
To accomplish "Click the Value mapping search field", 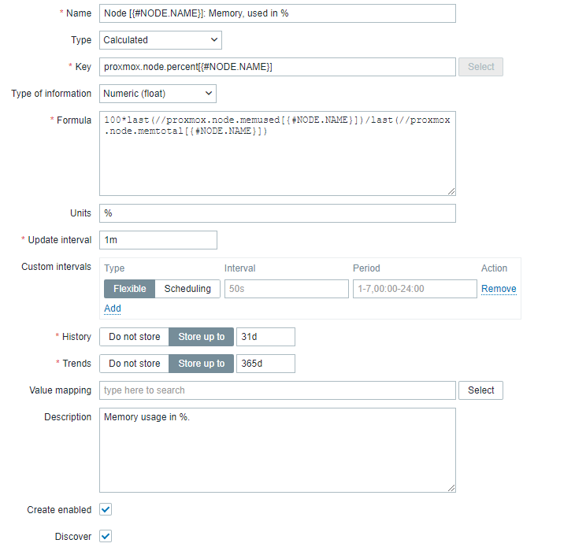I will click(277, 390).
